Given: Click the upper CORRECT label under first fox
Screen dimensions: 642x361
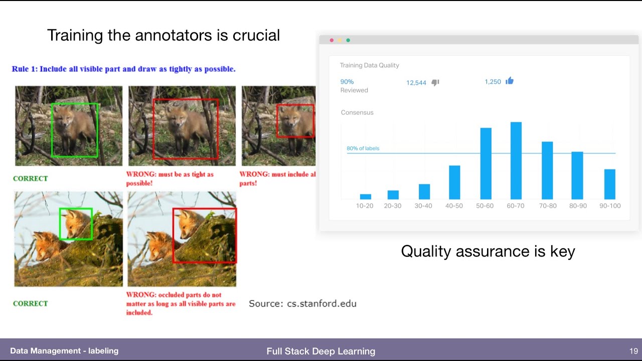Looking at the screenshot, I should click(x=31, y=178).
